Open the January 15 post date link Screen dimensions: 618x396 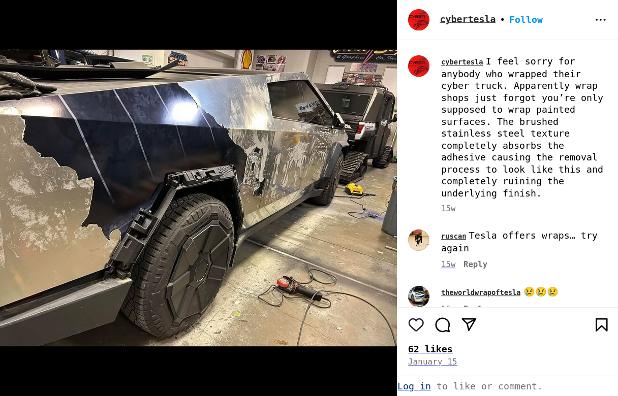click(432, 361)
